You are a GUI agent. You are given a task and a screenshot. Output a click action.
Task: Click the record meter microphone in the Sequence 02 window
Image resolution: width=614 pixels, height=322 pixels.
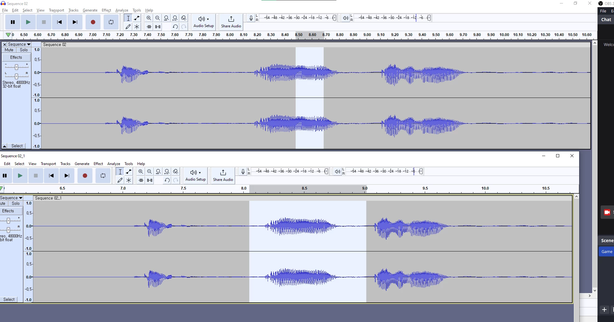coord(251,18)
